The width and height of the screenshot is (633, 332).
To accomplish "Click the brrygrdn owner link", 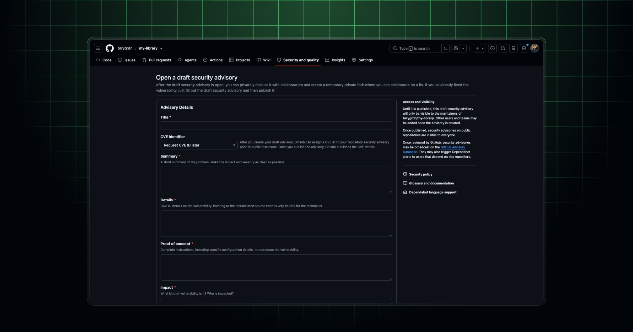I will [x=125, y=48].
